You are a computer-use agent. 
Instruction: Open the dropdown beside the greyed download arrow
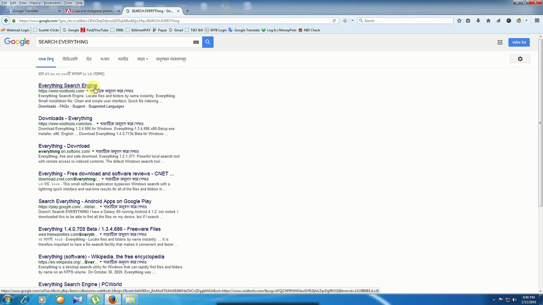(x=352, y=21)
